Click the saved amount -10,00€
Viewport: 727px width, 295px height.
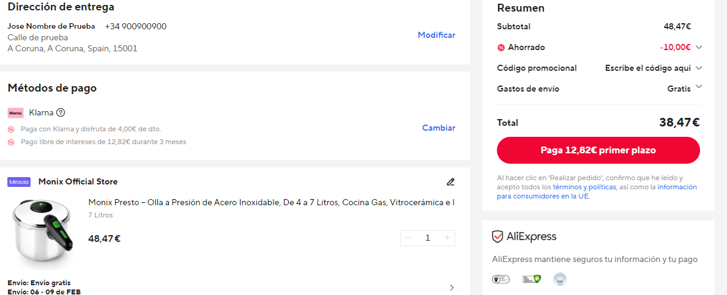click(675, 47)
